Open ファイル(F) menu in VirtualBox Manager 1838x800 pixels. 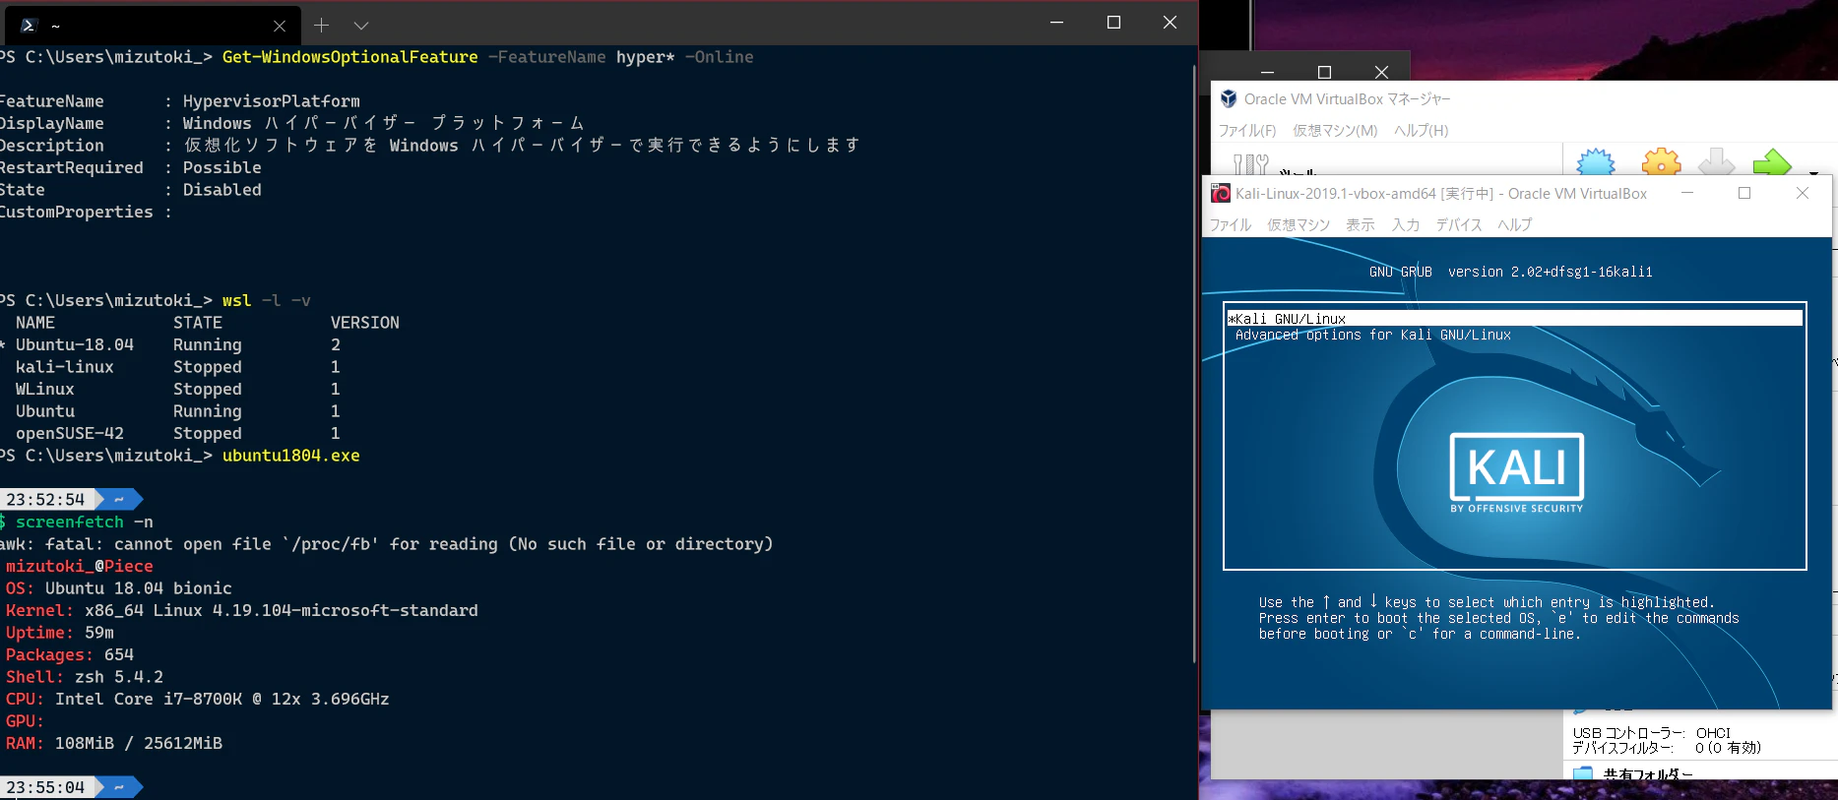[1247, 130]
